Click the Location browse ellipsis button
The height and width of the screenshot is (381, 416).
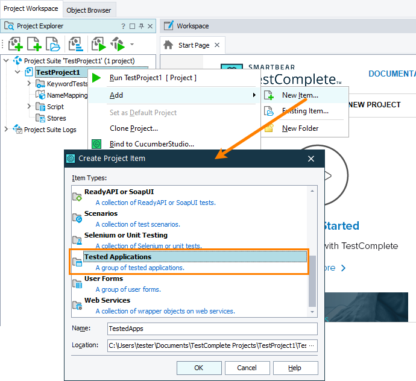click(312, 345)
